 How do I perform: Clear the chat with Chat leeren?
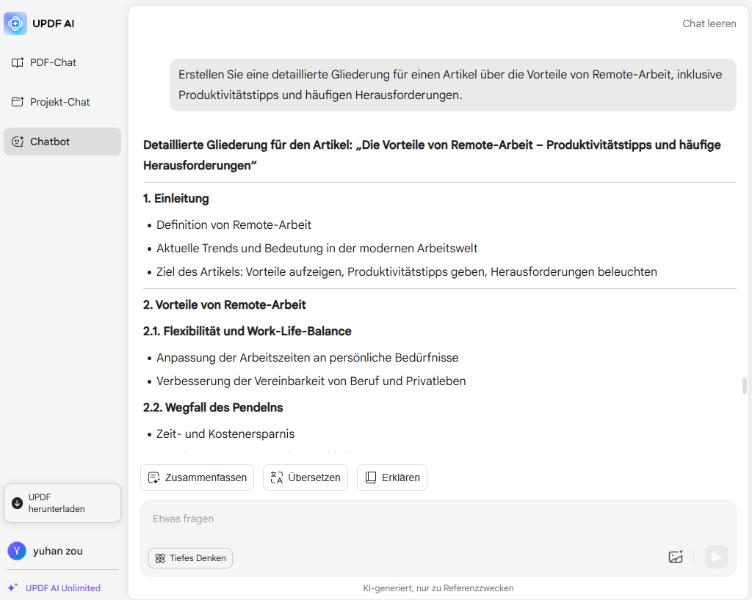709,23
